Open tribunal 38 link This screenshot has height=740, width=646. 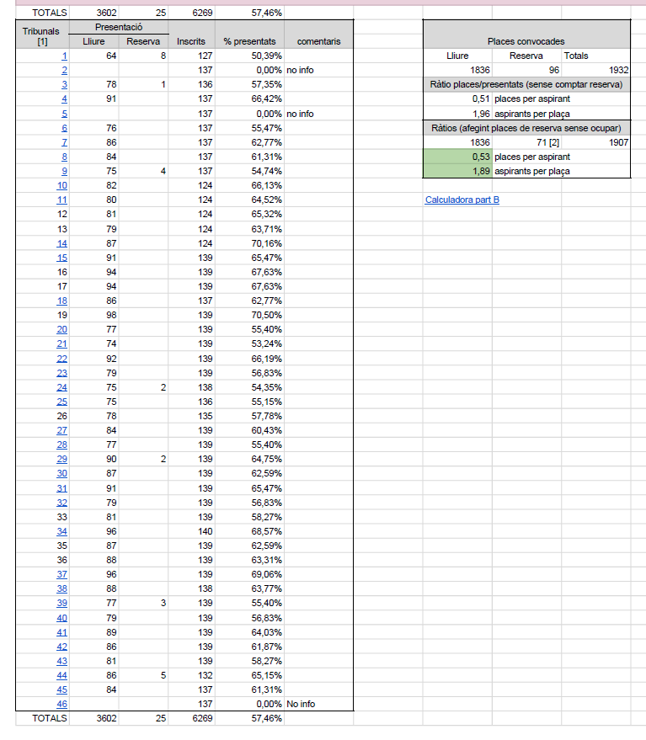coord(61,588)
